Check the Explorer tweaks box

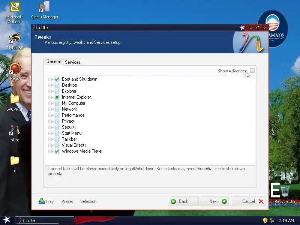[57, 91]
